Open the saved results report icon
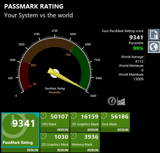 pyautogui.click(x=154, y=35)
